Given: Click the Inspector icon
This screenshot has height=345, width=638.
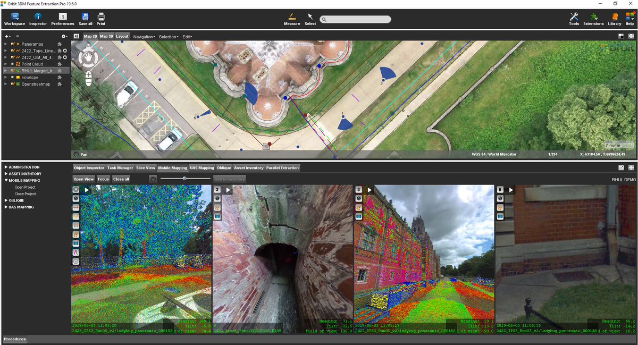Looking at the screenshot, I should click(x=38, y=18).
